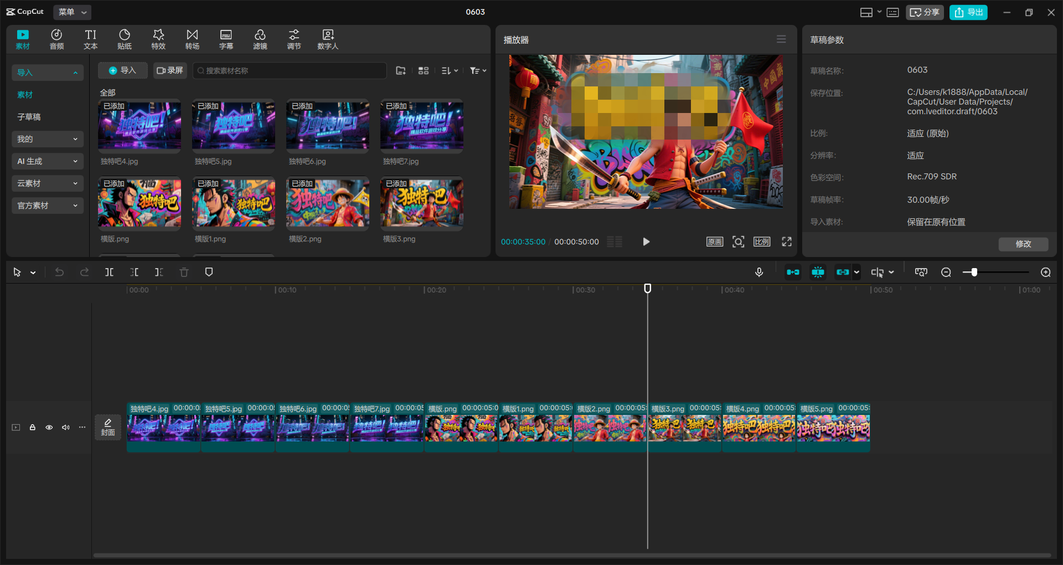1063x565 pixels.
Task: Click the preview zoom focus icon
Action: tap(738, 242)
